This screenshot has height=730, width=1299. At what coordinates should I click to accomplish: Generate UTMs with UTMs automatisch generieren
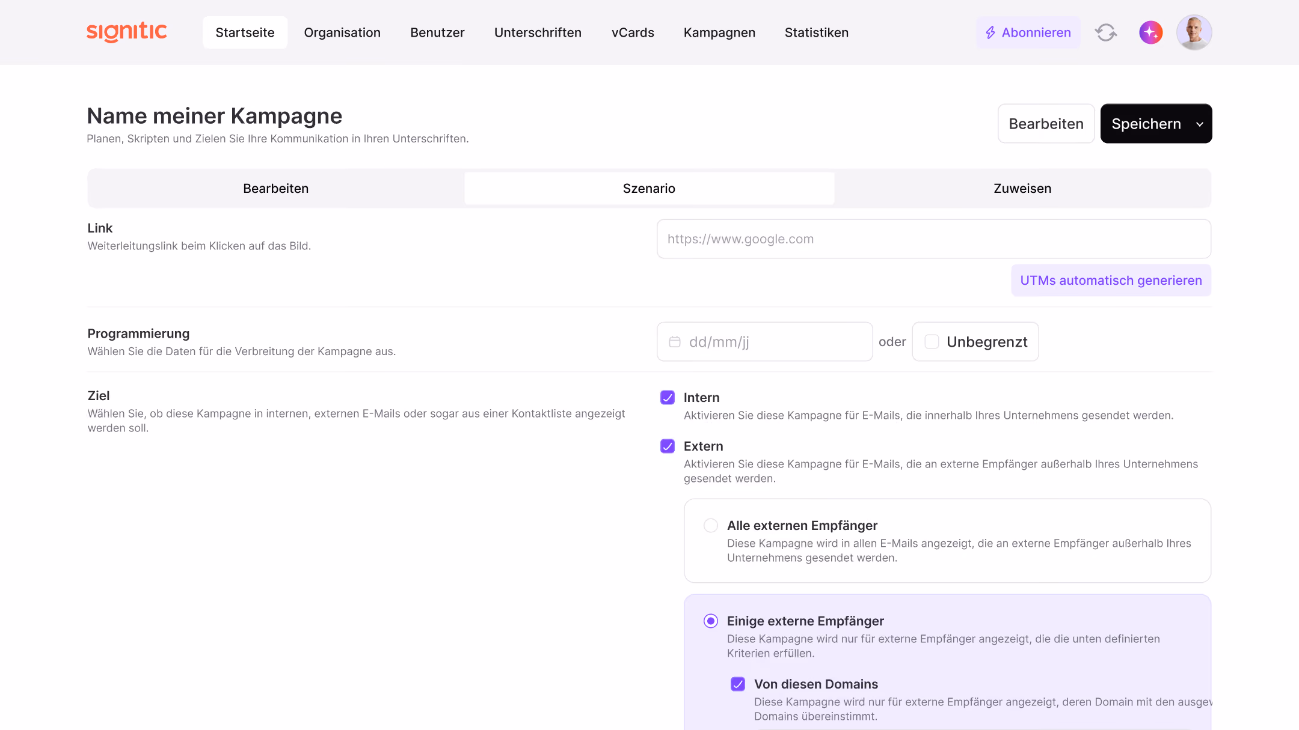click(x=1111, y=280)
